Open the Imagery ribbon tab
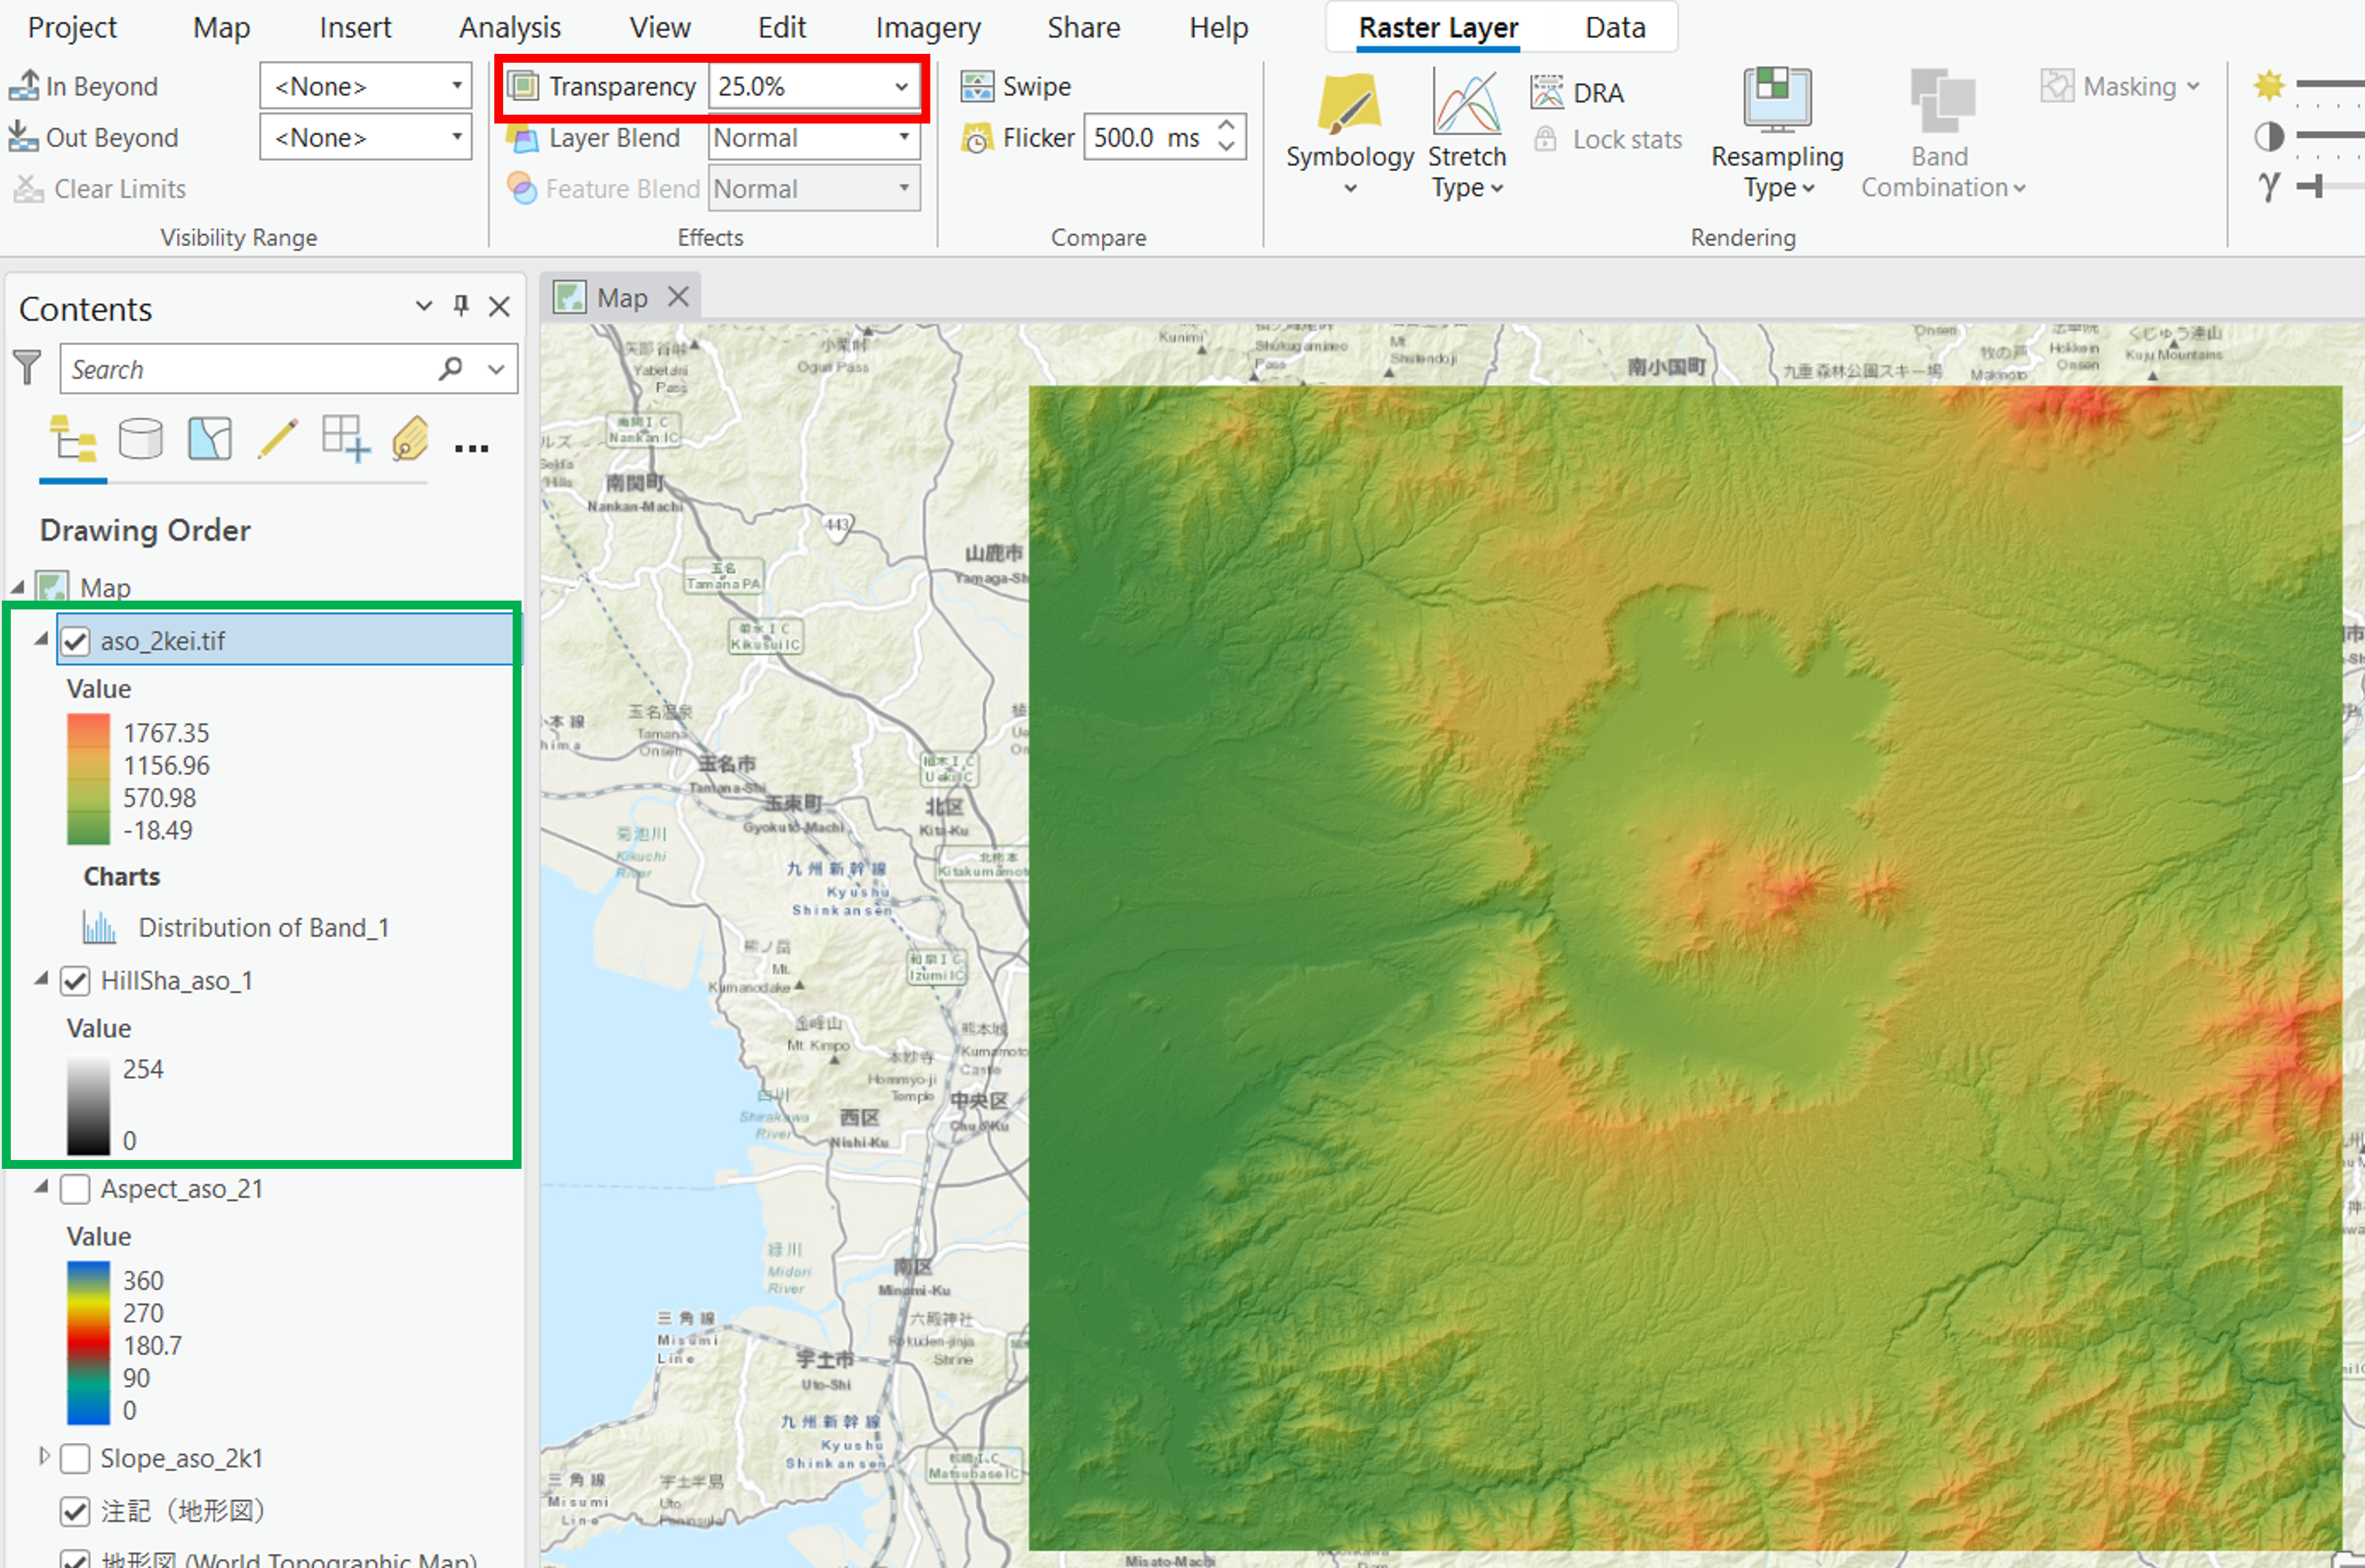The height and width of the screenshot is (1568, 2365). tap(928, 27)
